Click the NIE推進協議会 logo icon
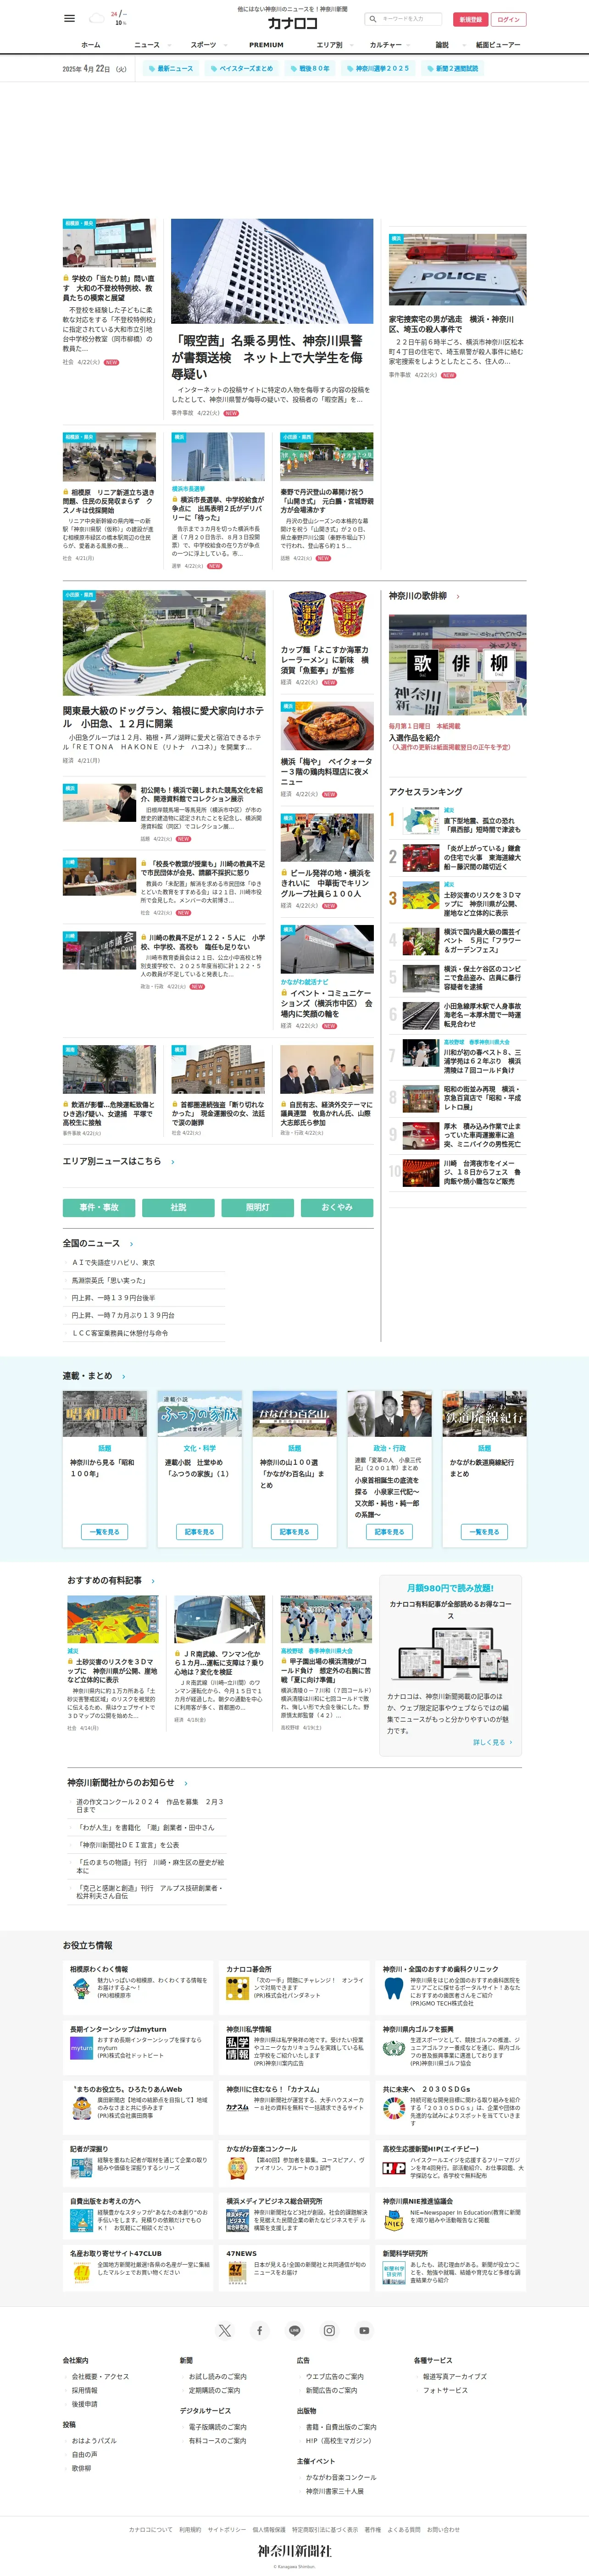589x2576 pixels. (x=394, y=2220)
